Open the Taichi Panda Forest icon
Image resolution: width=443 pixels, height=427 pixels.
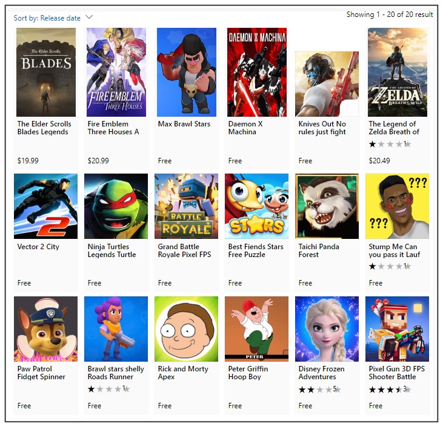click(x=327, y=206)
